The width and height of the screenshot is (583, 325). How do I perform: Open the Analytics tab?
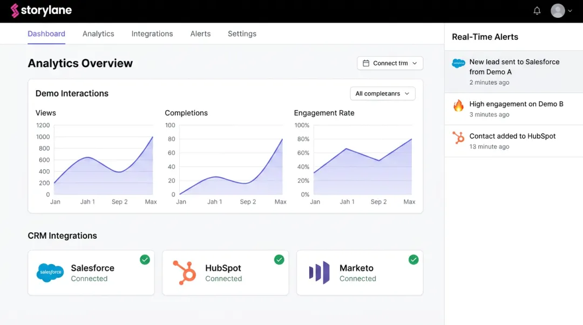98,34
